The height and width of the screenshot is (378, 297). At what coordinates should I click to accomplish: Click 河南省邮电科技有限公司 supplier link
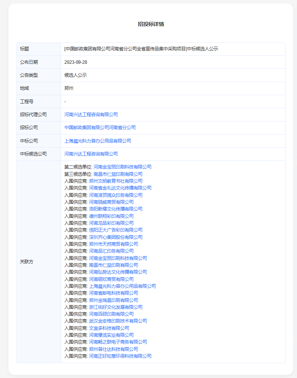click(x=114, y=293)
